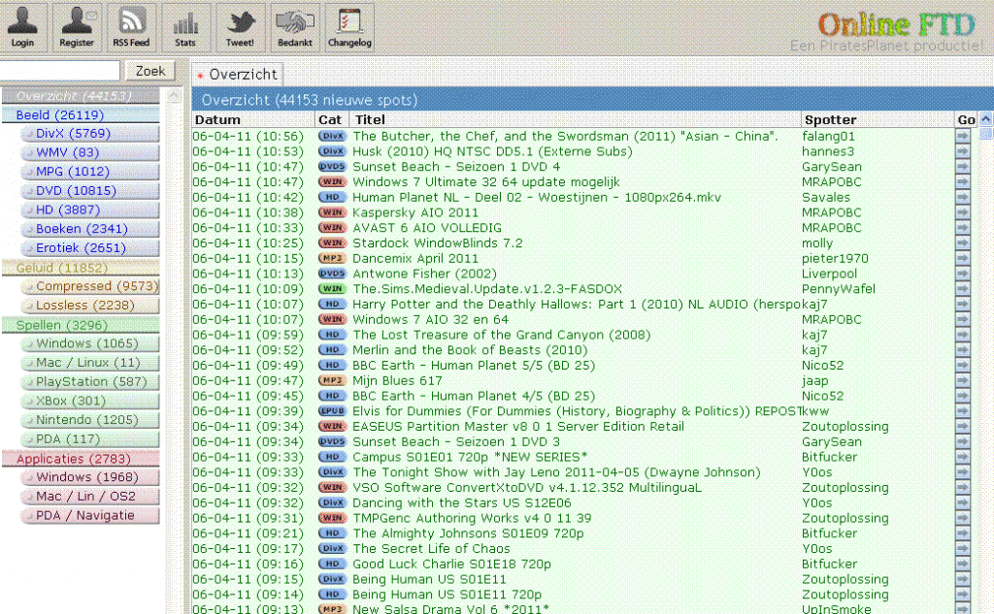
Task: Select Windows (1065) games subcategory
Action: pos(89,343)
